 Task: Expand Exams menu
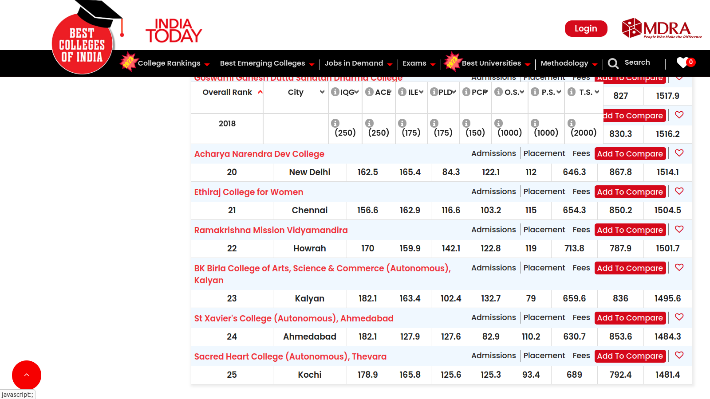point(418,63)
